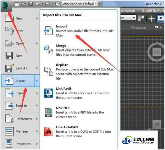Expand the Export submenu arrow
The image size is (165, 150).
click(37, 93)
